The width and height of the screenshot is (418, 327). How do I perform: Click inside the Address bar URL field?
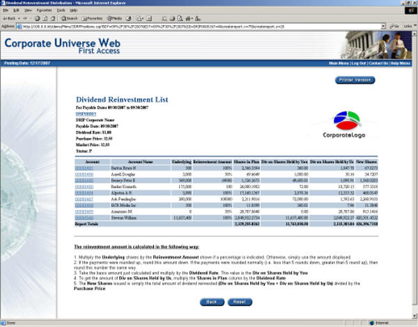tap(199, 26)
